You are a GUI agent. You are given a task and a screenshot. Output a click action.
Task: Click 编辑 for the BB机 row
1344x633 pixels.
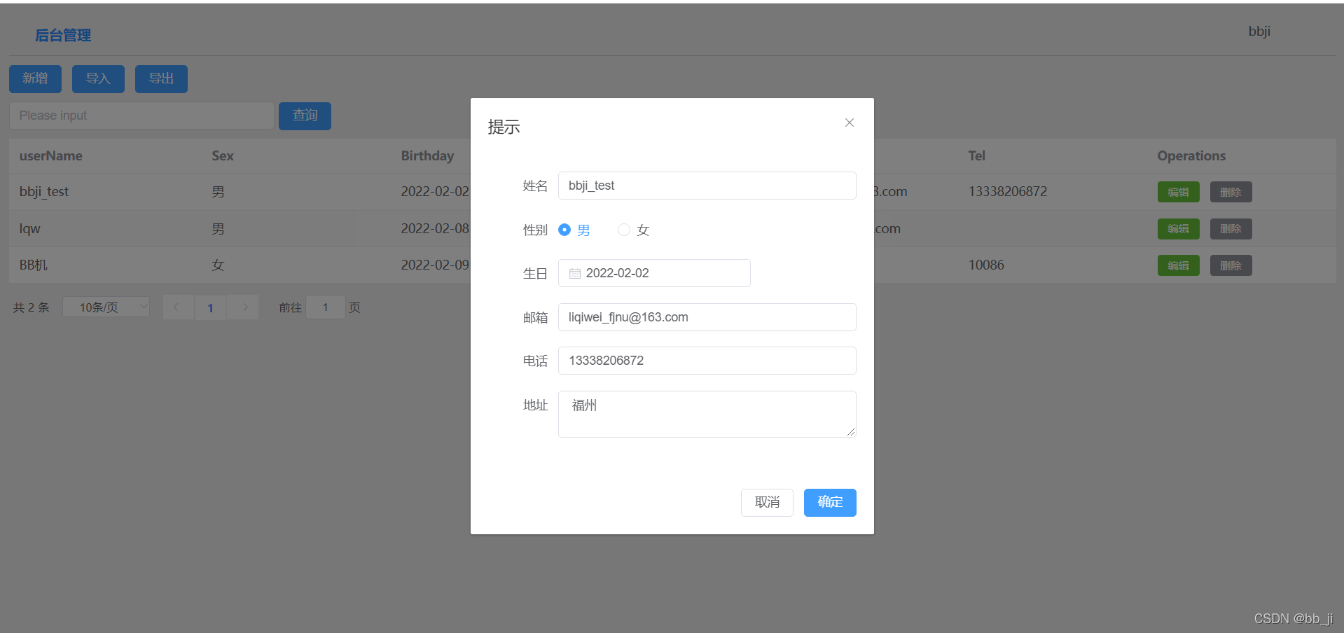coord(1178,265)
